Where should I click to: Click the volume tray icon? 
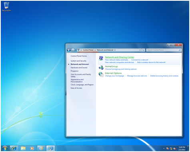[174, 148]
